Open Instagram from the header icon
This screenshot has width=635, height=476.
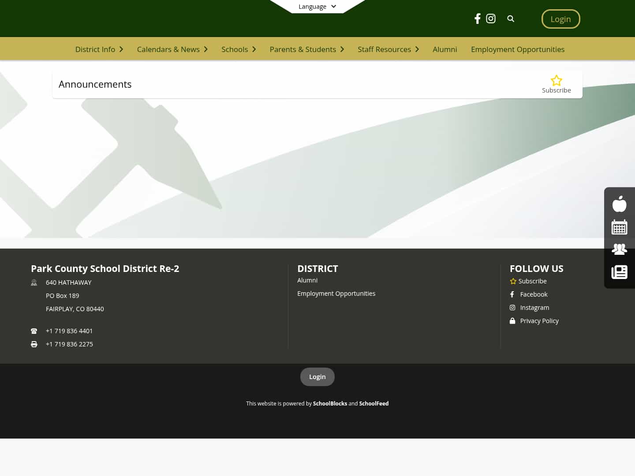pyautogui.click(x=491, y=19)
